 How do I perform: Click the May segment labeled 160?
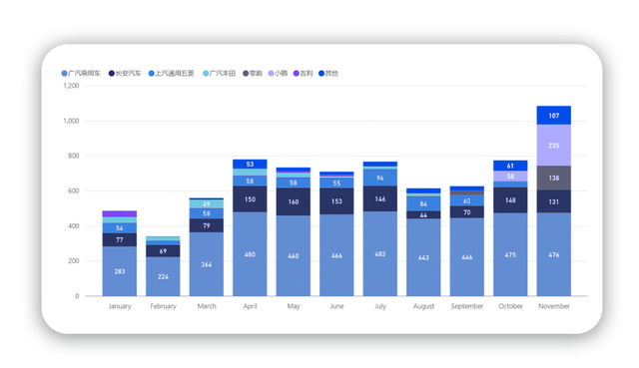(294, 201)
